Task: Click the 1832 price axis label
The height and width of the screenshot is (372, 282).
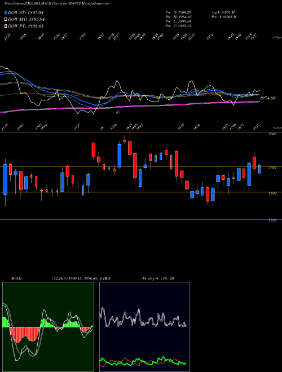Action: [272, 193]
